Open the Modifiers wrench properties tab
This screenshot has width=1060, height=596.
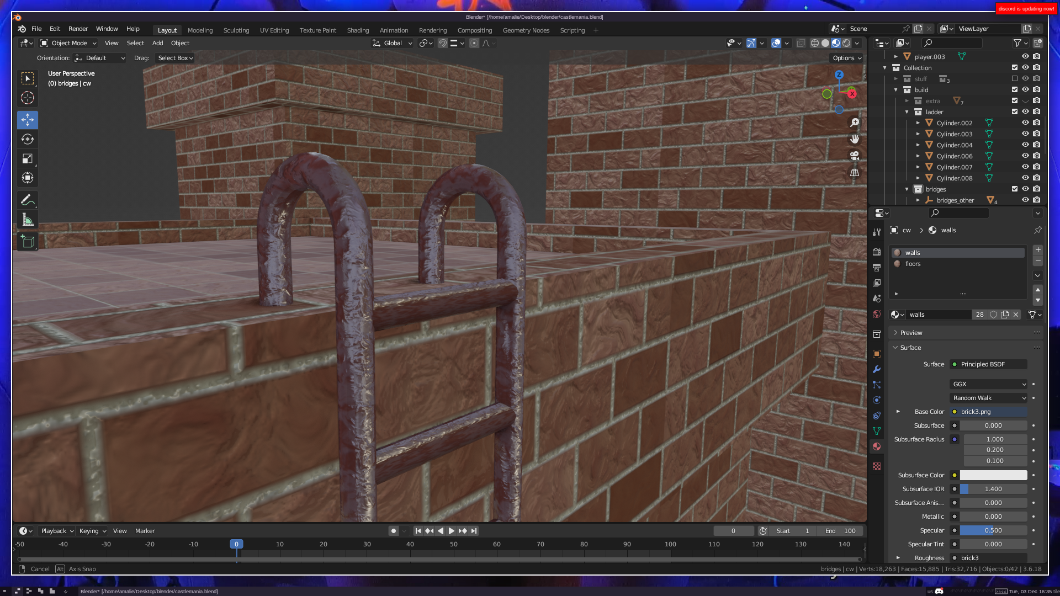coord(877,369)
